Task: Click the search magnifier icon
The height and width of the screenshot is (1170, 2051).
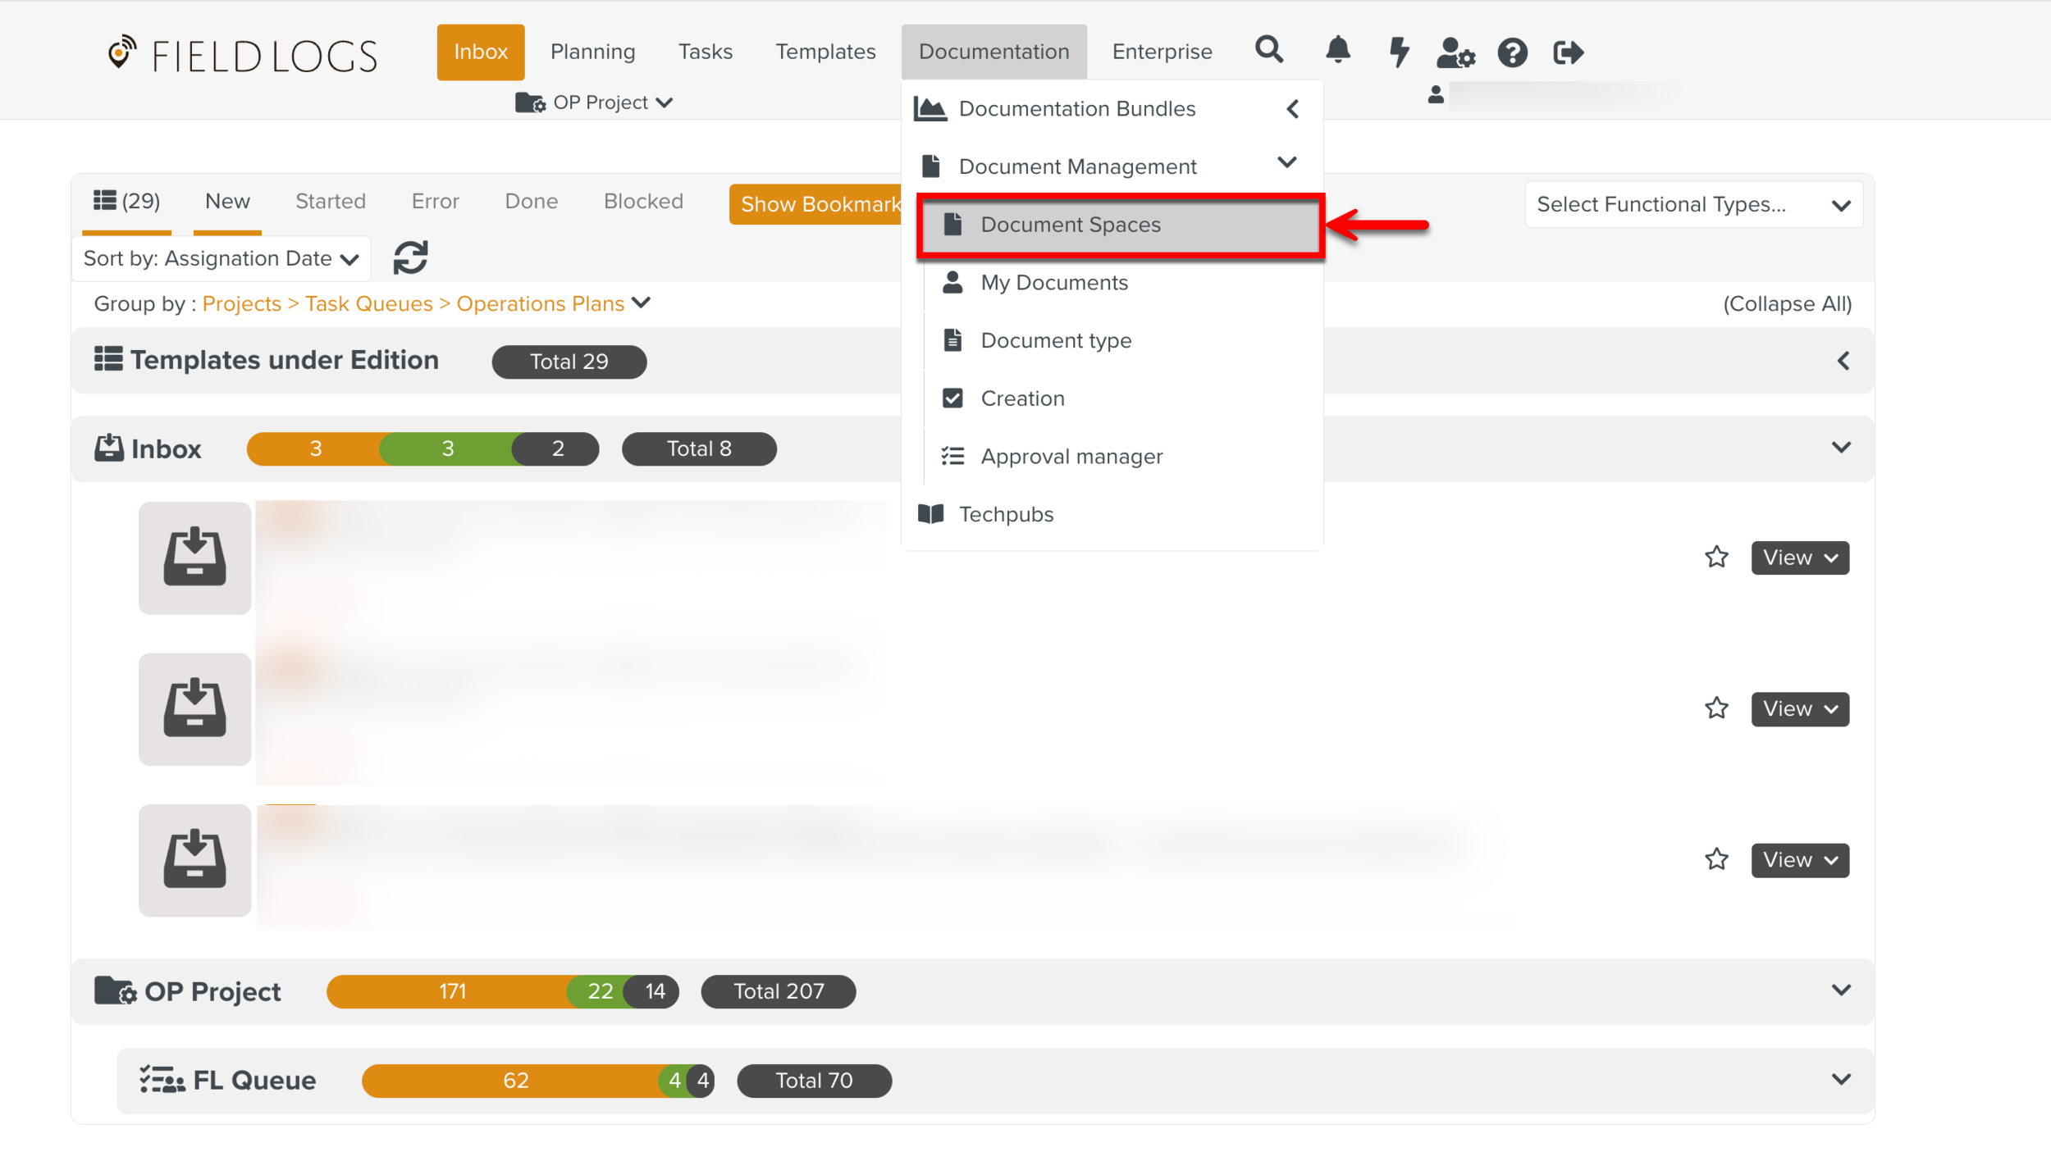Action: pyautogui.click(x=1268, y=51)
